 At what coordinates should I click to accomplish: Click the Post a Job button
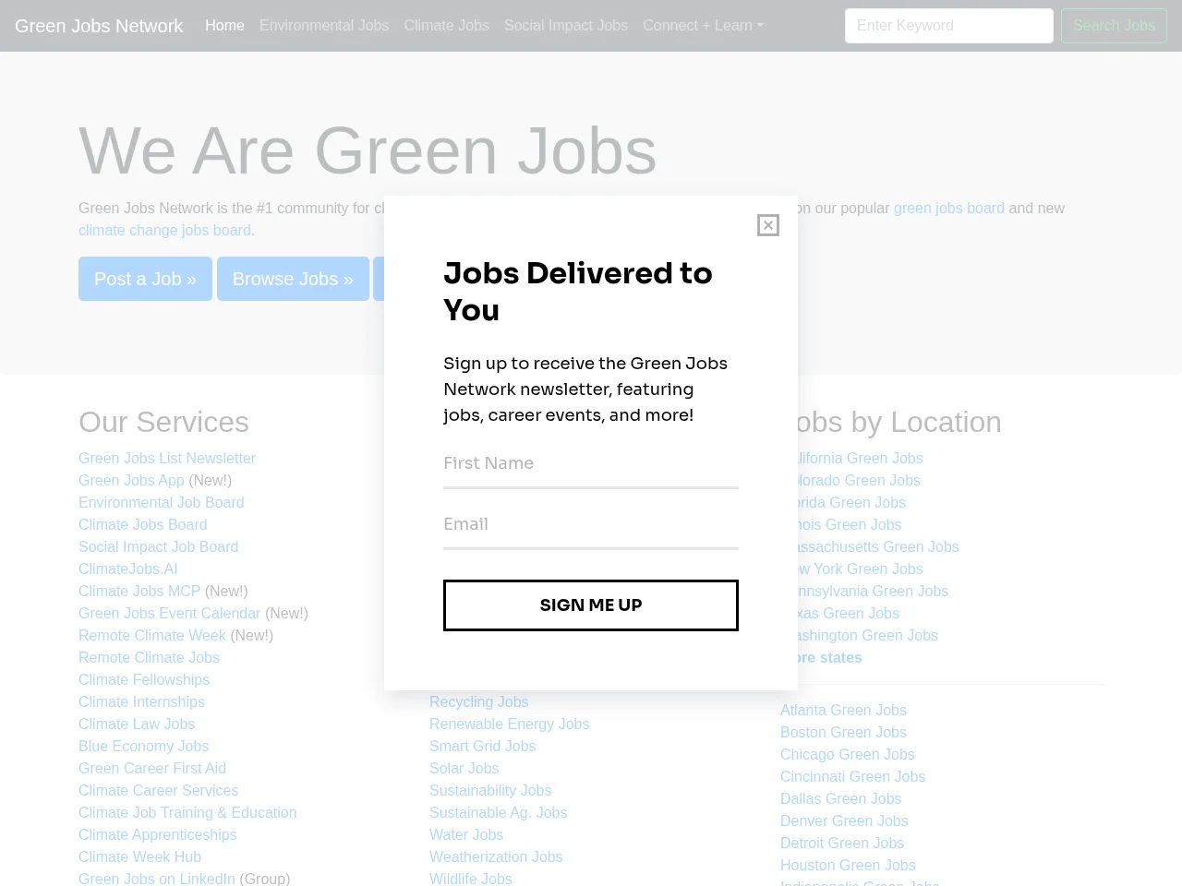pos(145,279)
